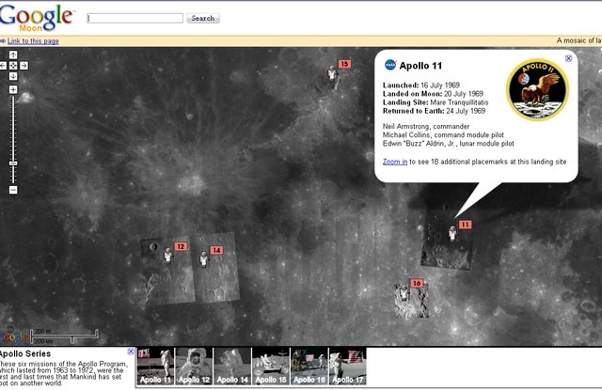
Task: Click the Google Moon logo
Action: (x=36, y=18)
